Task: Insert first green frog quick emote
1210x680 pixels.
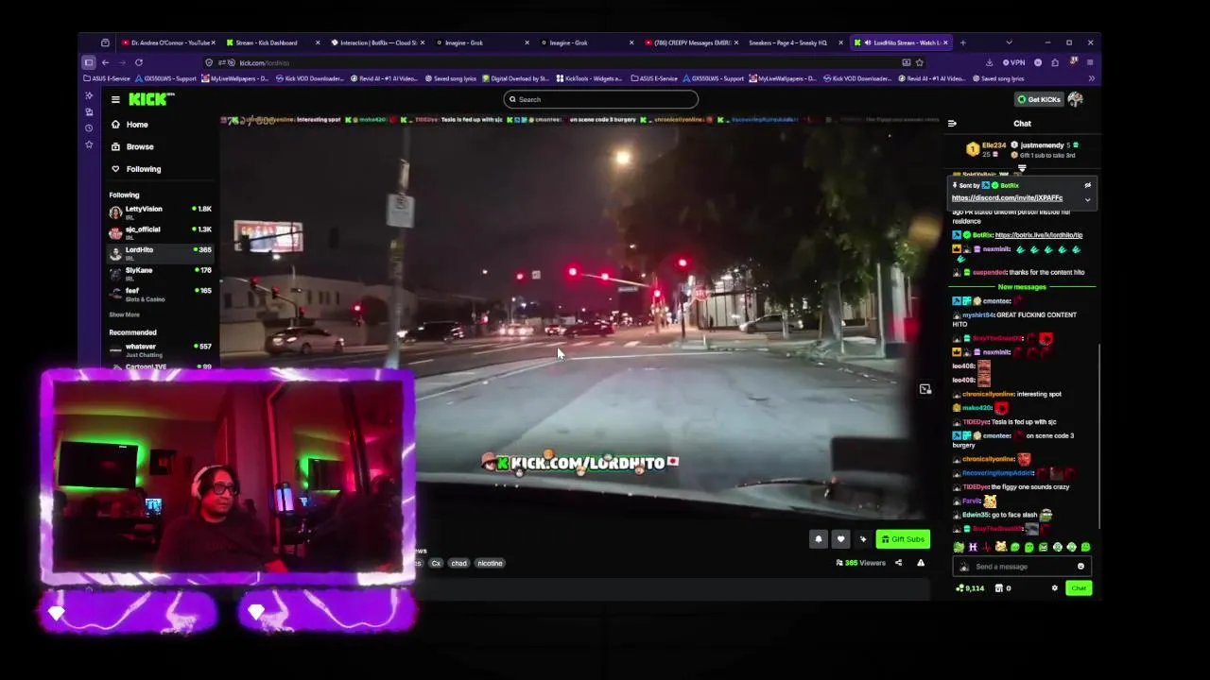Action: [959, 548]
